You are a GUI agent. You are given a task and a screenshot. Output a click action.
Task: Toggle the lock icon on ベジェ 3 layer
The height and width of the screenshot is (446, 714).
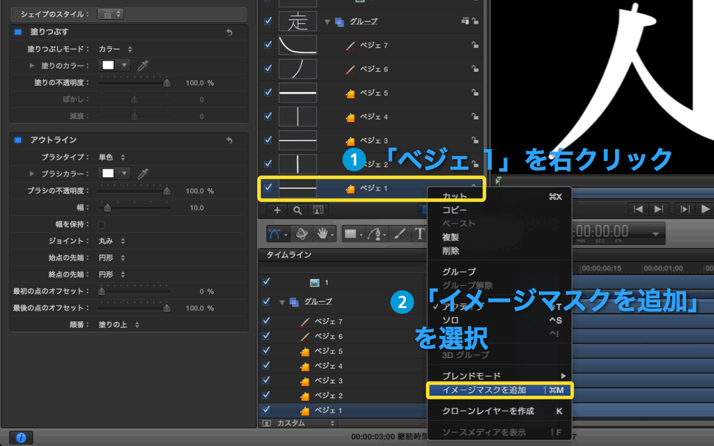point(475,140)
